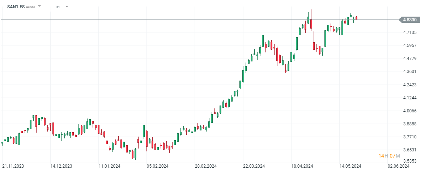Click the 28.02.2024 date on time axis
This screenshot has width=425, height=172.
[x=206, y=166]
